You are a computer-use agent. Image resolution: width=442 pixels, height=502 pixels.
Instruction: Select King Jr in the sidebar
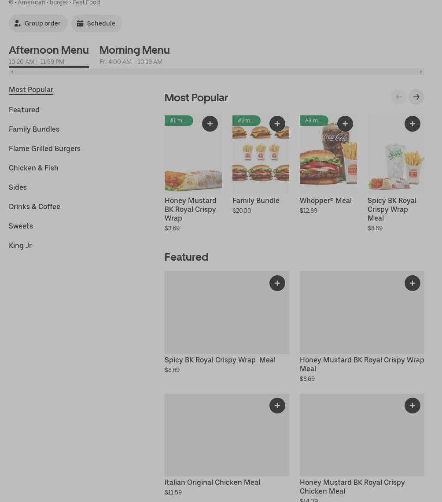[x=20, y=245]
